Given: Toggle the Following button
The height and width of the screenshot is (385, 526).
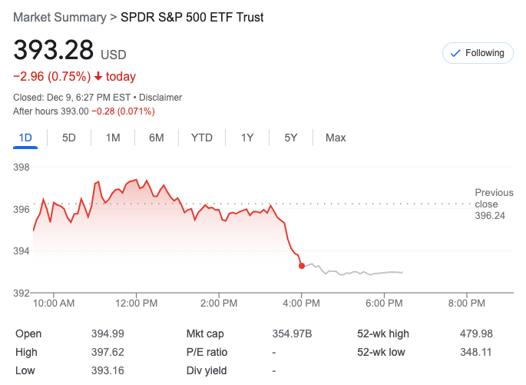Looking at the screenshot, I should tap(477, 53).
